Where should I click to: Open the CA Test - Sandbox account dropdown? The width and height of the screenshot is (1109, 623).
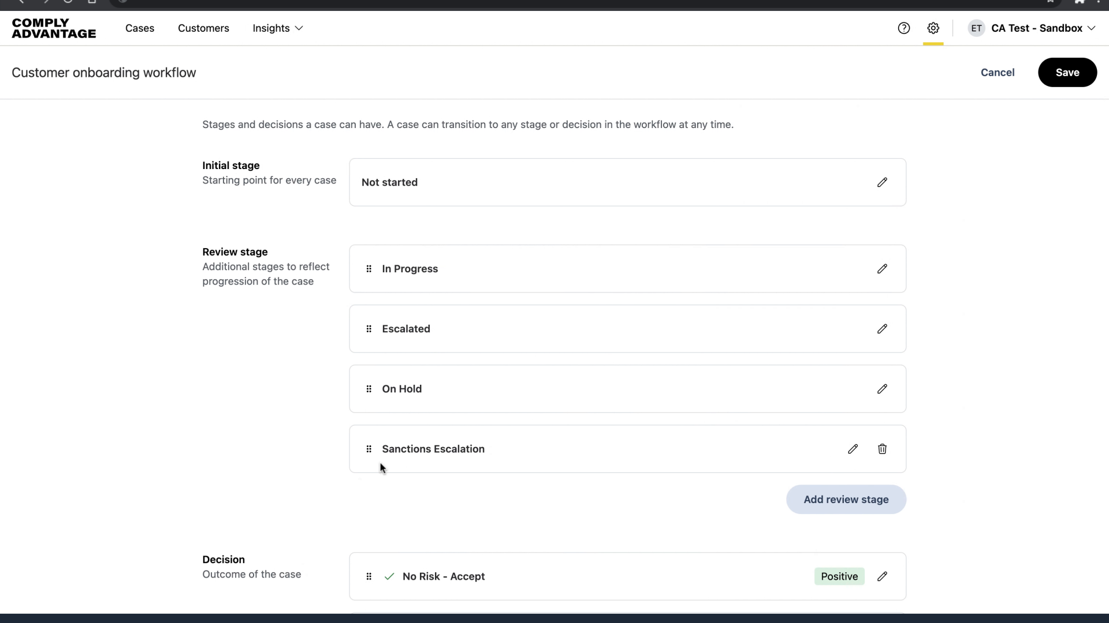coord(1043,28)
